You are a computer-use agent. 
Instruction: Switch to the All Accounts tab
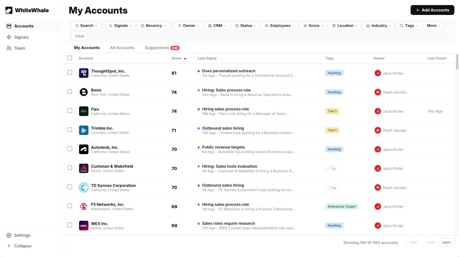pyautogui.click(x=122, y=48)
